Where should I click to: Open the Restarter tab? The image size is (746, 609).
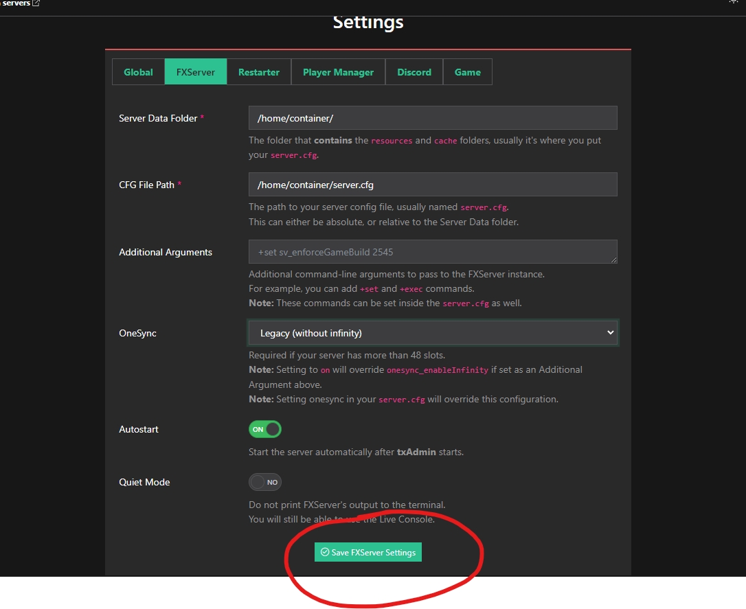259,72
